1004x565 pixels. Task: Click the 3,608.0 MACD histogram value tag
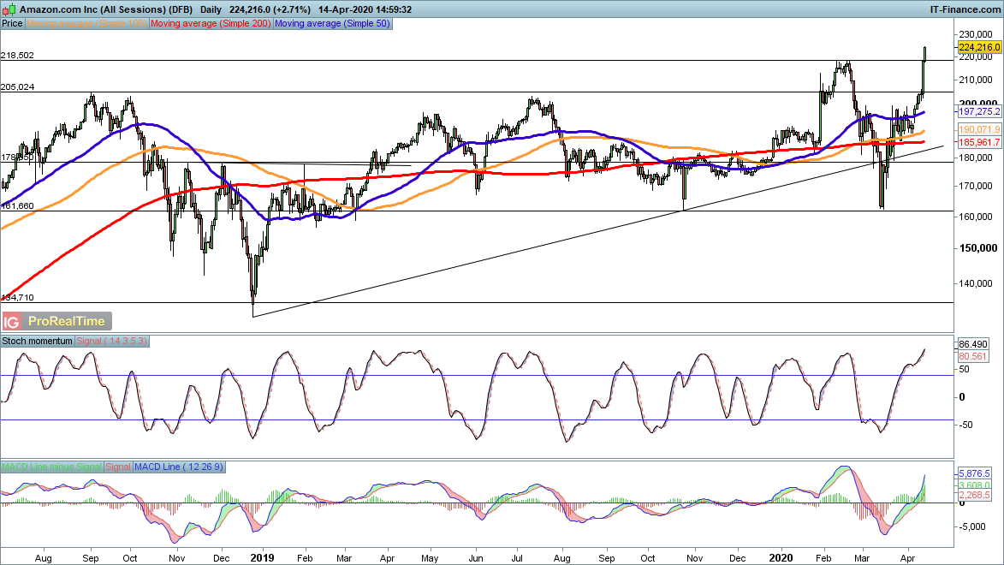[x=975, y=485]
